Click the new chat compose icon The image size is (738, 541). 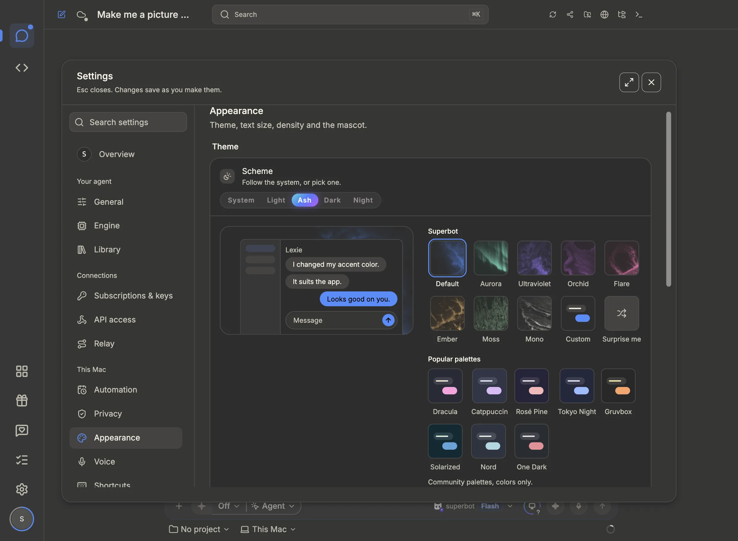pyautogui.click(x=61, y=14)
